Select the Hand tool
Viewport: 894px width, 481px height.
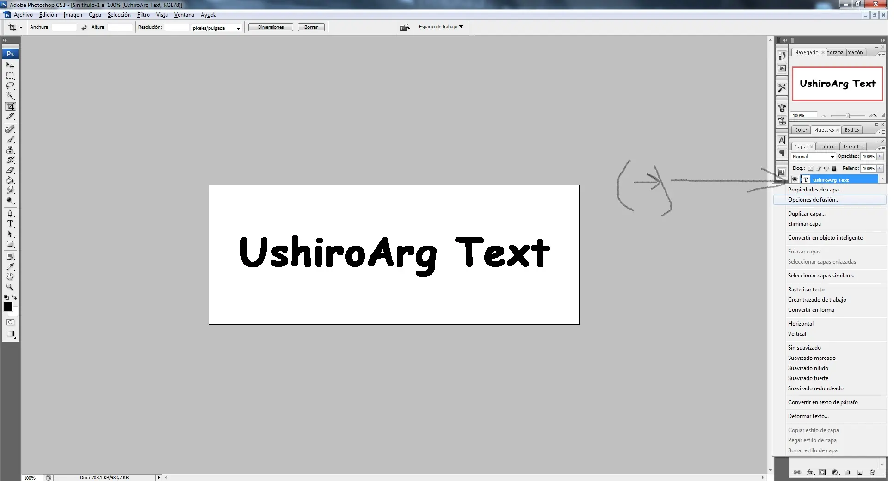[x=10, y=277]
